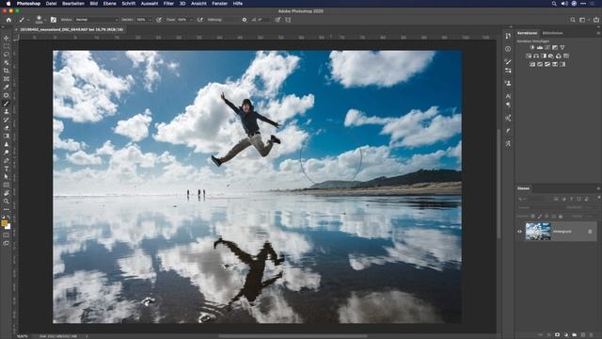602x339 pixels.
Task: Switch to the Bibliotheken tab
Action: 552,33
